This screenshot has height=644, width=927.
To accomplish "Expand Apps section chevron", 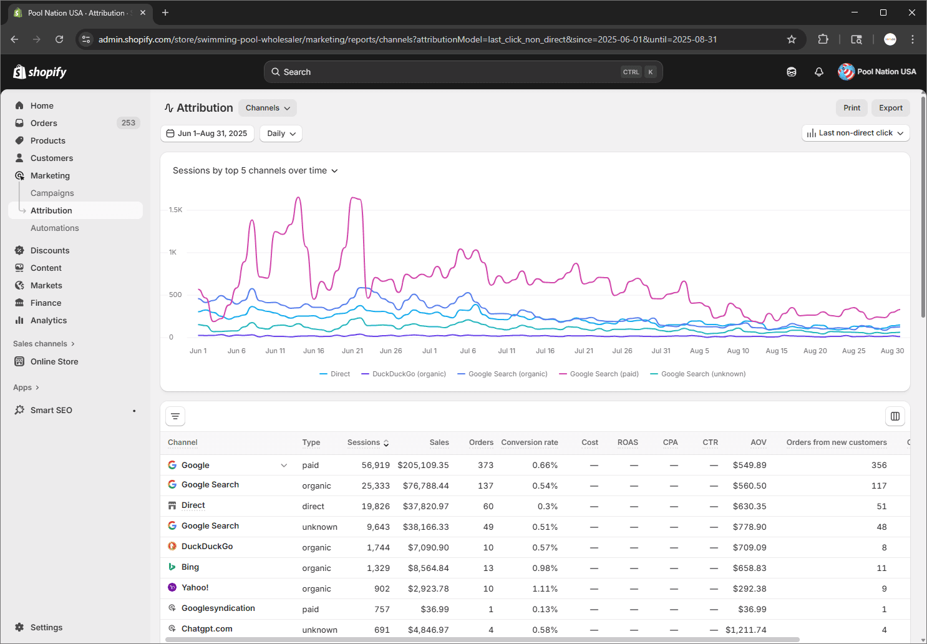I will tap(37, 388).
